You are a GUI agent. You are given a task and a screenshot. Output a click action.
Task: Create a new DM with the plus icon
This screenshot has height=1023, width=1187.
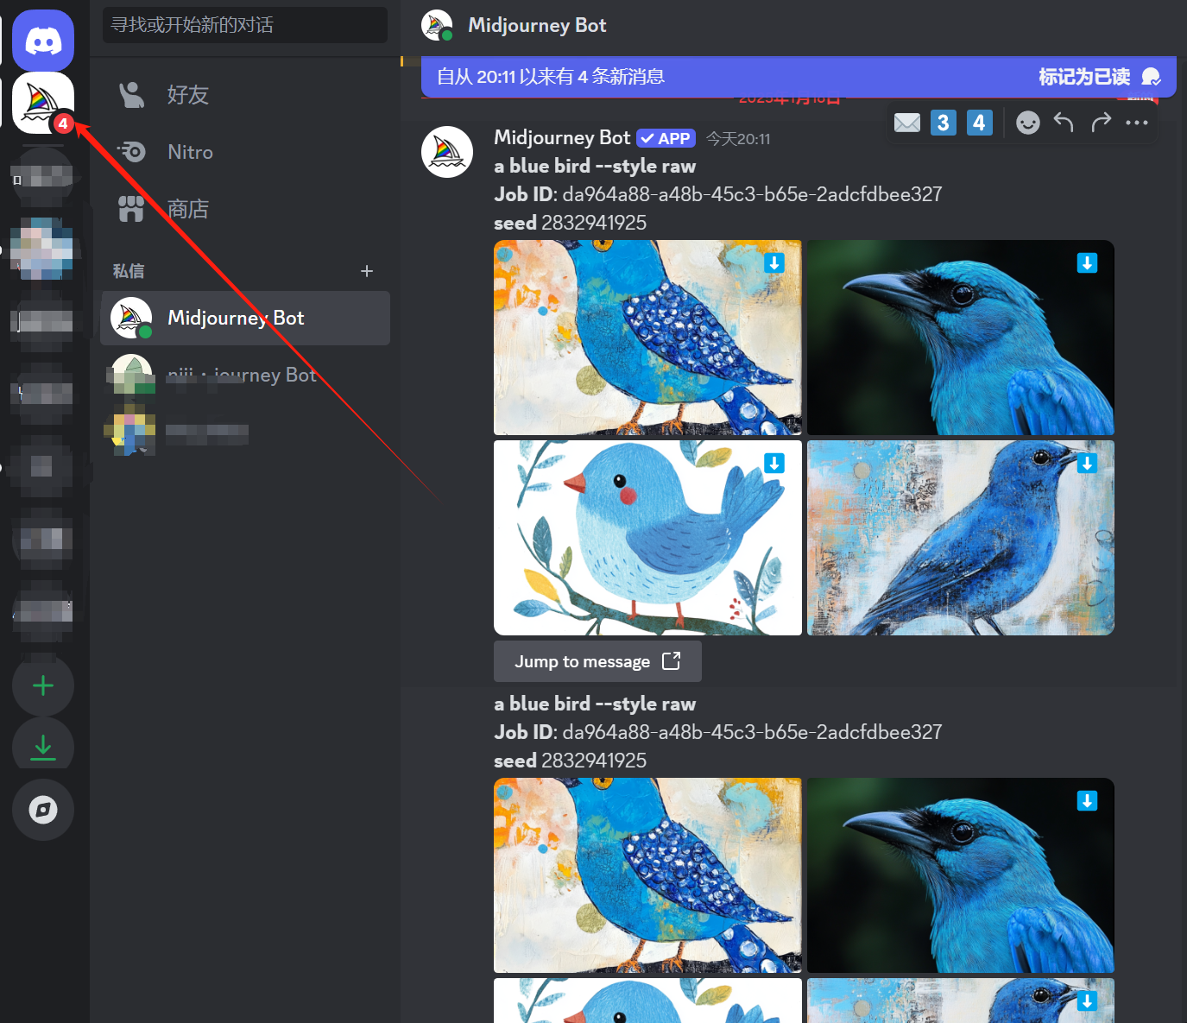tap(367, 271)
